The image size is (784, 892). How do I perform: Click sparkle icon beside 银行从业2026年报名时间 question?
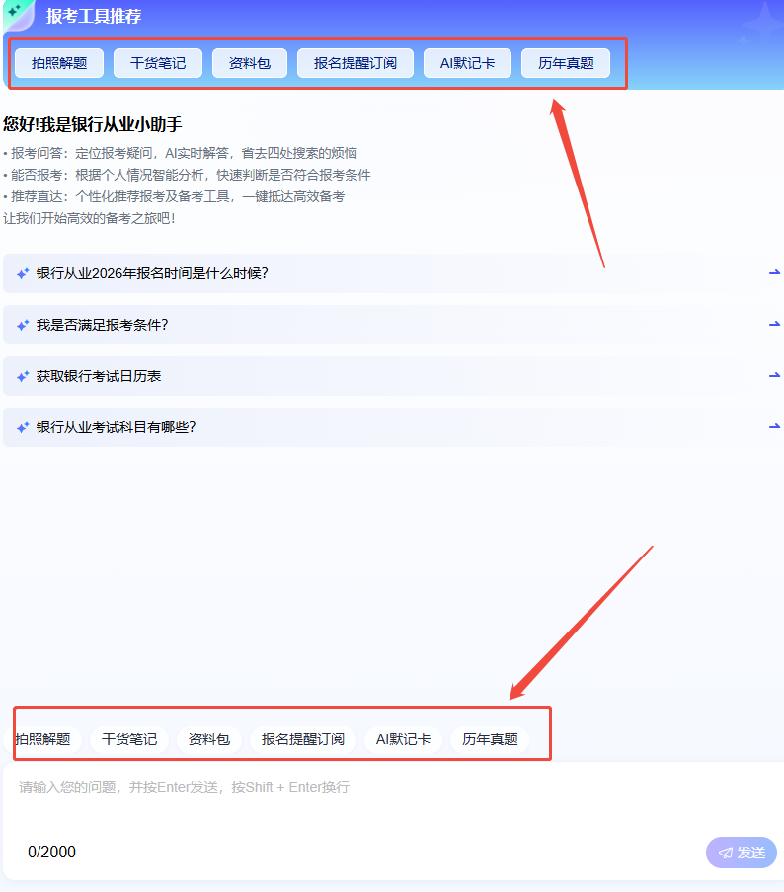(23, 273)
